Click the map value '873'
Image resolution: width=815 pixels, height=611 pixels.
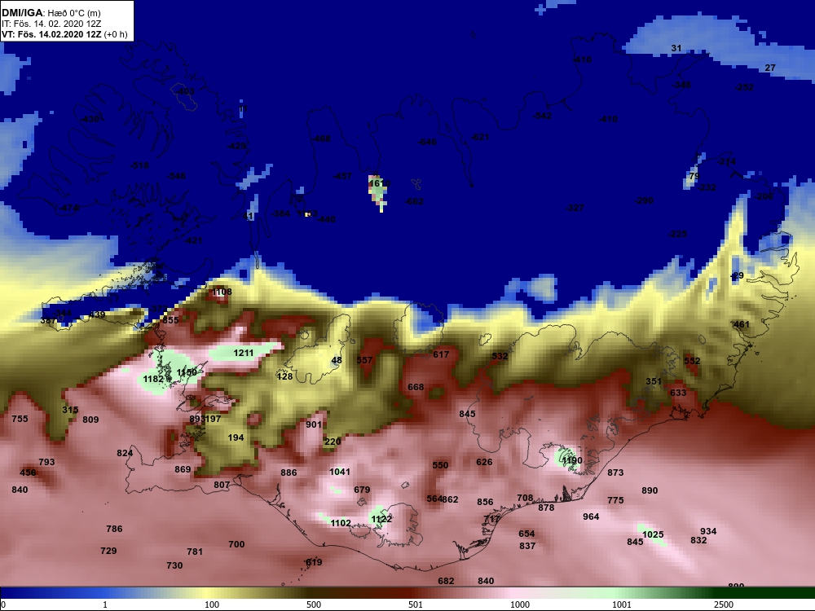point(615,473)
